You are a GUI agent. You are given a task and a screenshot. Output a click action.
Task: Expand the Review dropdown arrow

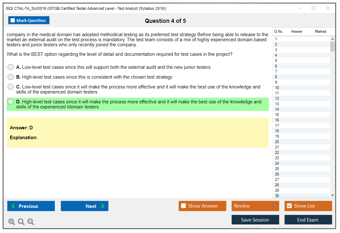tap(274, 206)
